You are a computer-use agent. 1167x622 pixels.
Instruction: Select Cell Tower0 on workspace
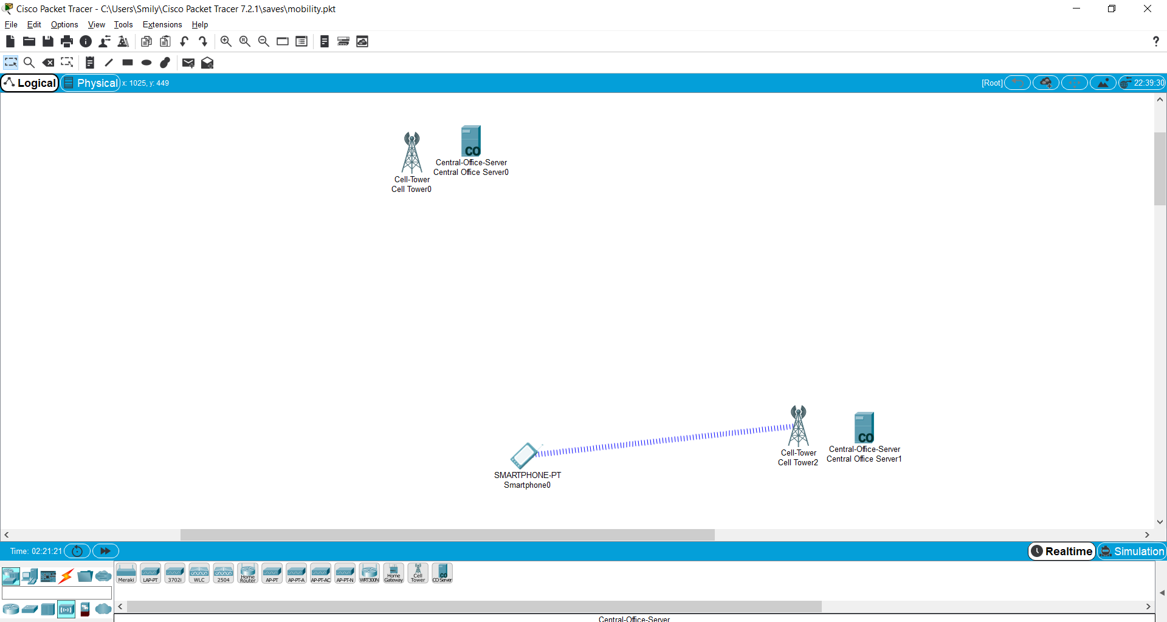pos(412,152)
